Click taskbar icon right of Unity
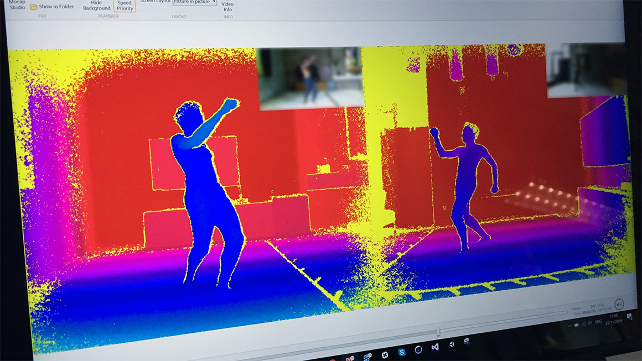 (467, 342)
